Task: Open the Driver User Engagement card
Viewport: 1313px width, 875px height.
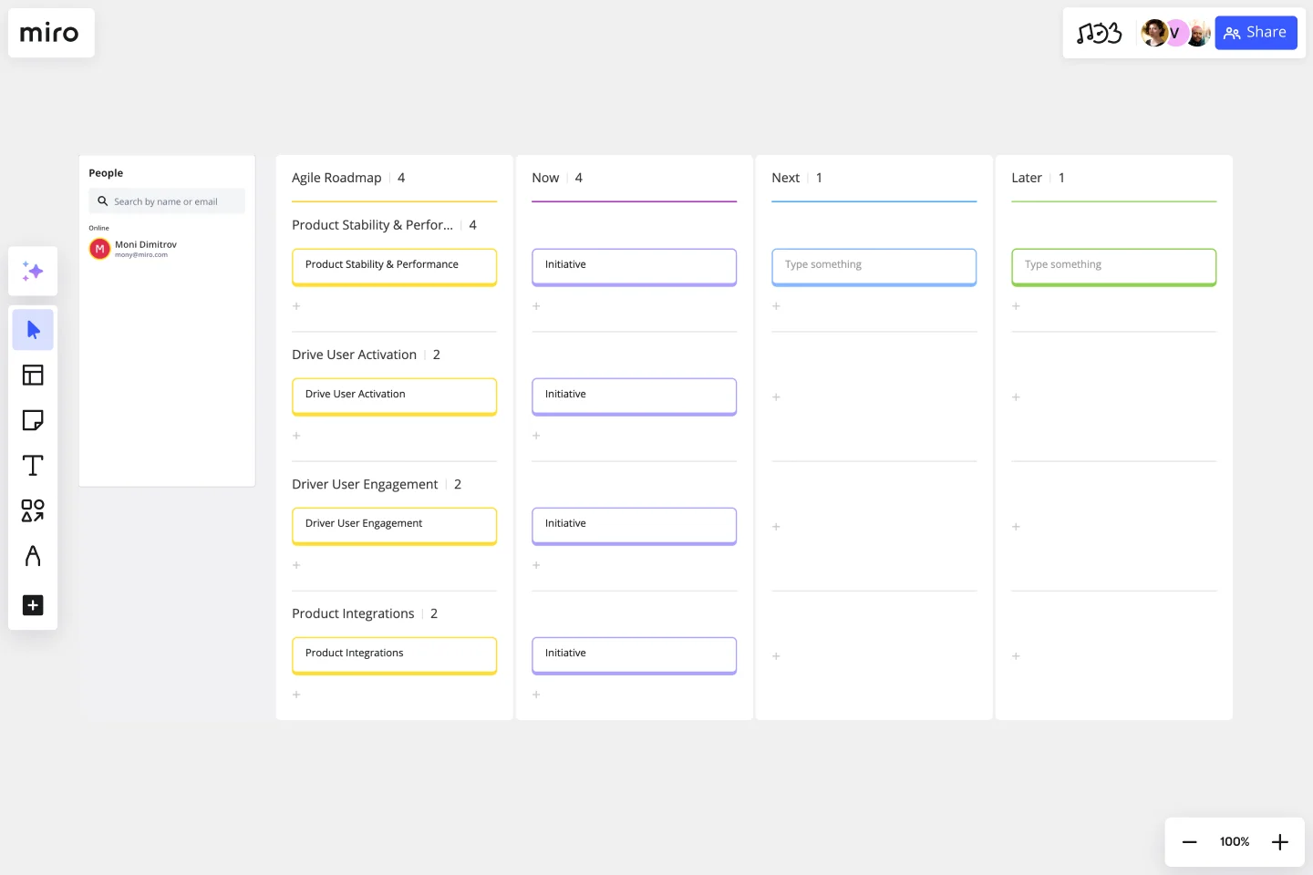Action: (394, 526)
